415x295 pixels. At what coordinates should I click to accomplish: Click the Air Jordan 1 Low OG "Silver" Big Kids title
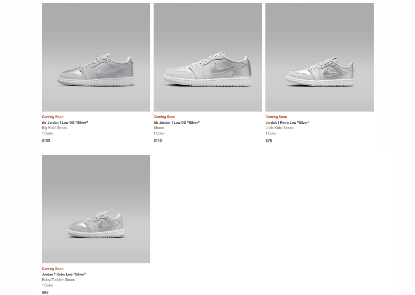tap(65, 123)
